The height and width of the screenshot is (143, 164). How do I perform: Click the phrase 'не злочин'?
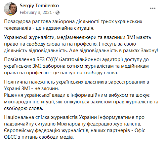(x=47, y=89)
